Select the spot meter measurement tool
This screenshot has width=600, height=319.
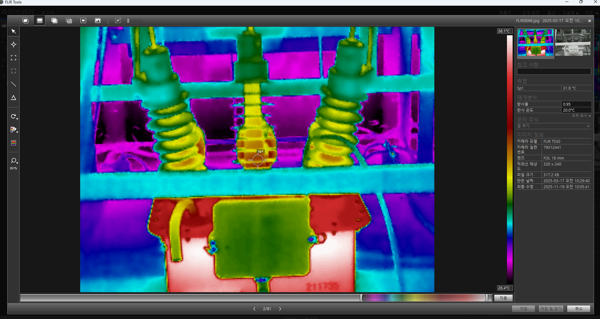(x=14, y=44)
